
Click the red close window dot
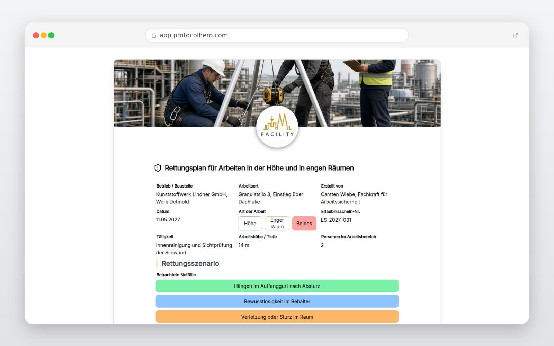(36, 35)
